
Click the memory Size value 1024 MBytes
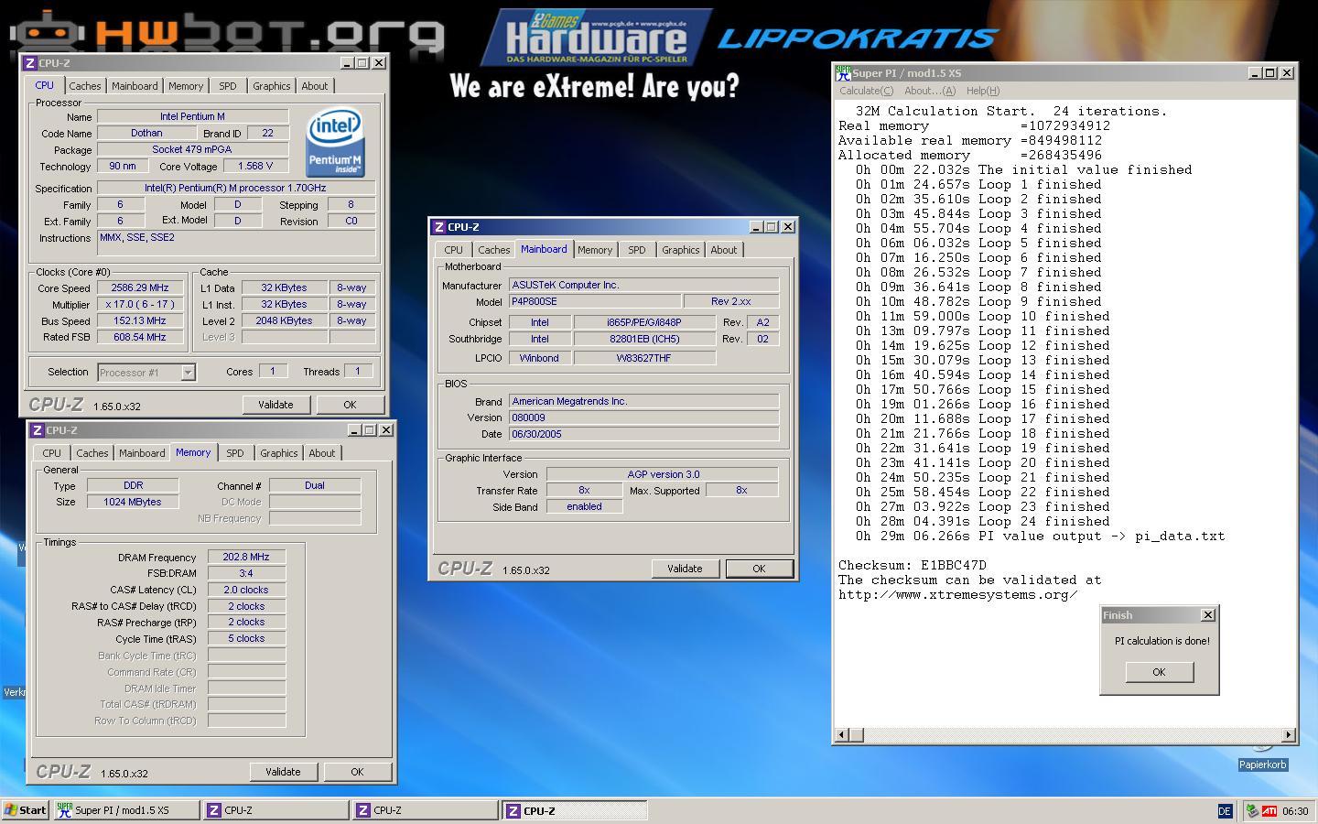[133, 502]
